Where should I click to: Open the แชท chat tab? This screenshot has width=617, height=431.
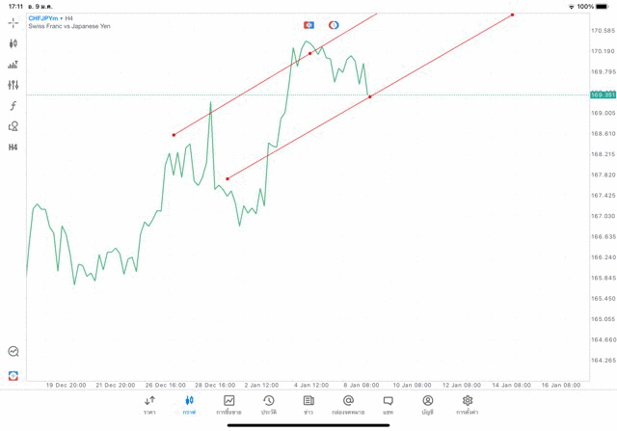coord(388,405)
